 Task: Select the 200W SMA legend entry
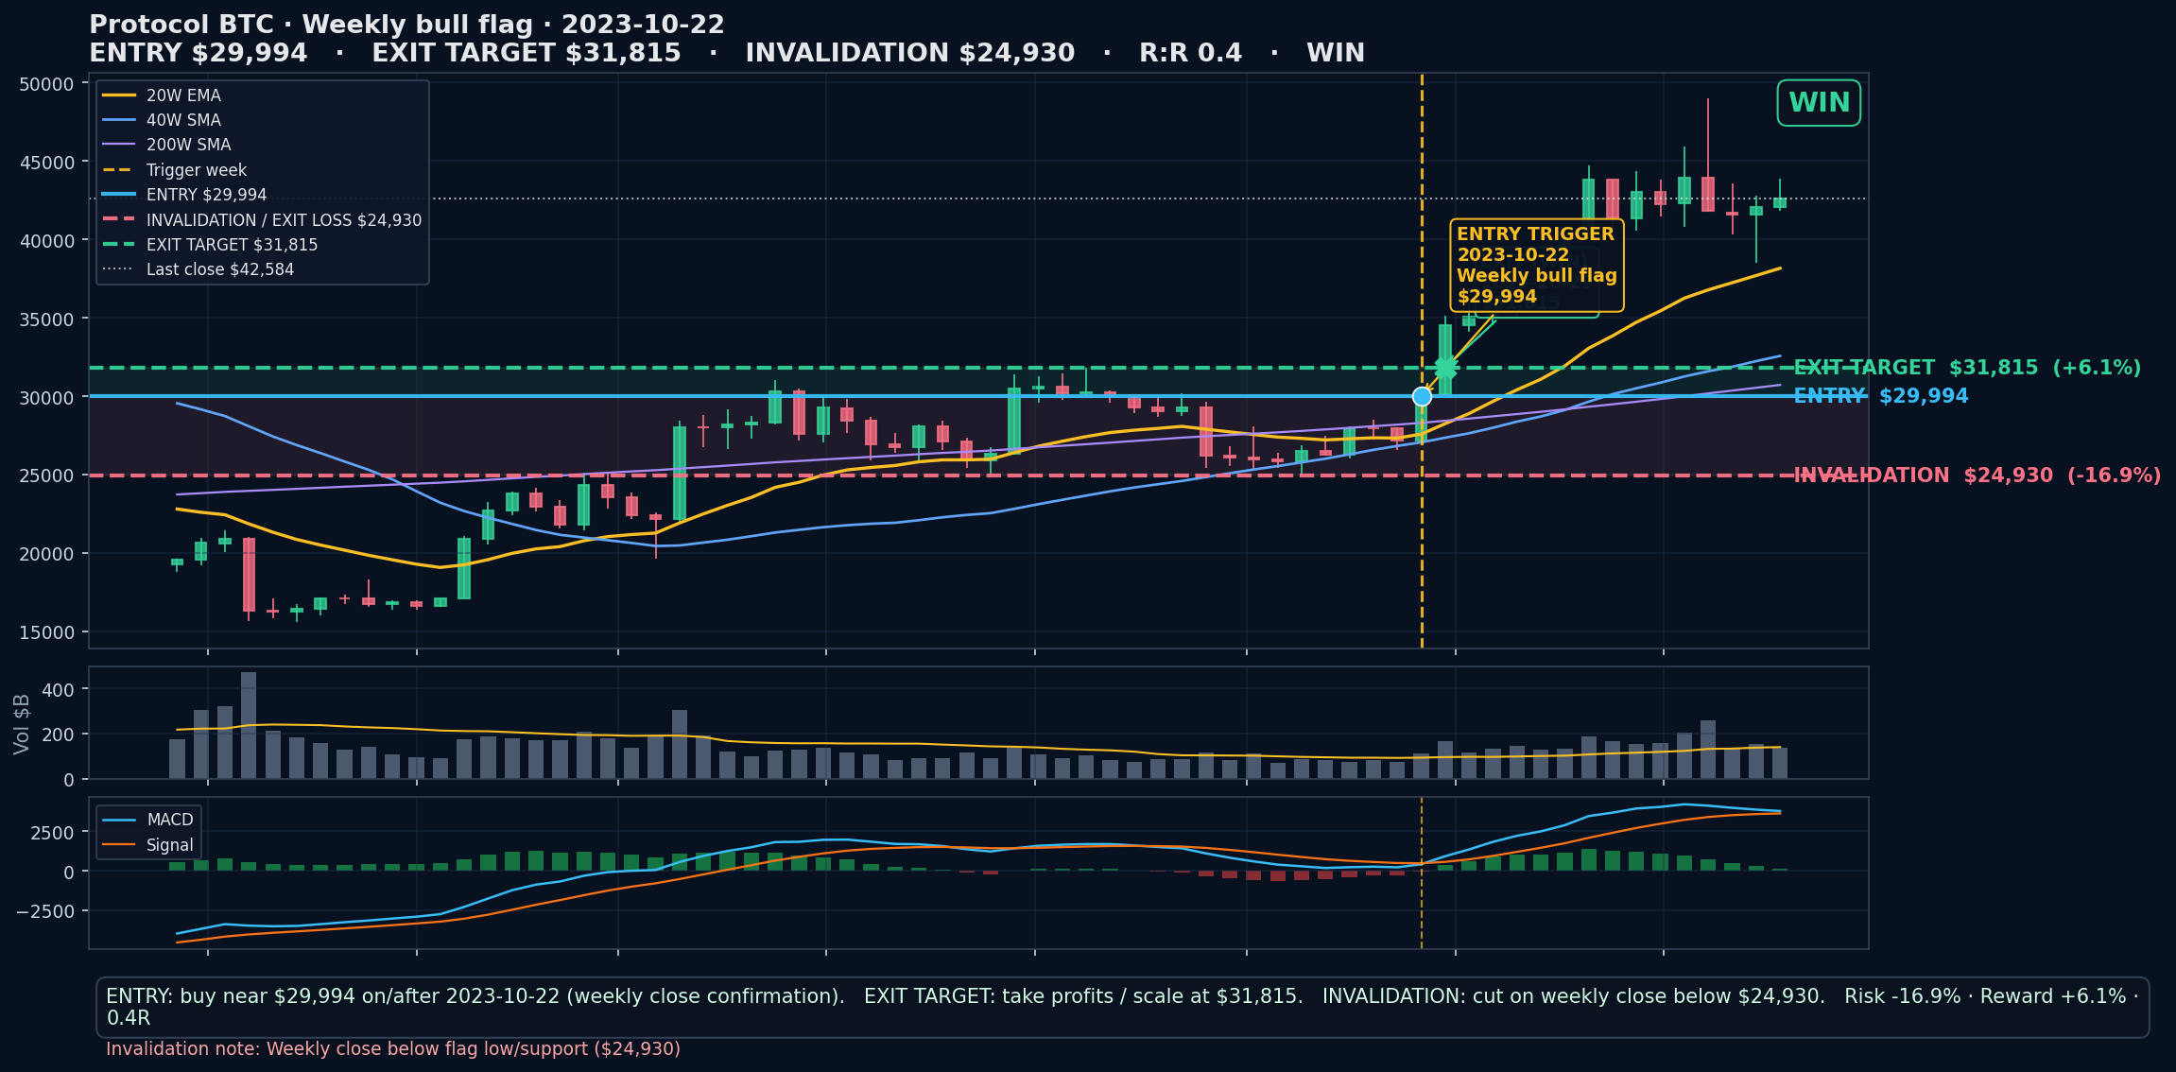[x=166, y=145]
